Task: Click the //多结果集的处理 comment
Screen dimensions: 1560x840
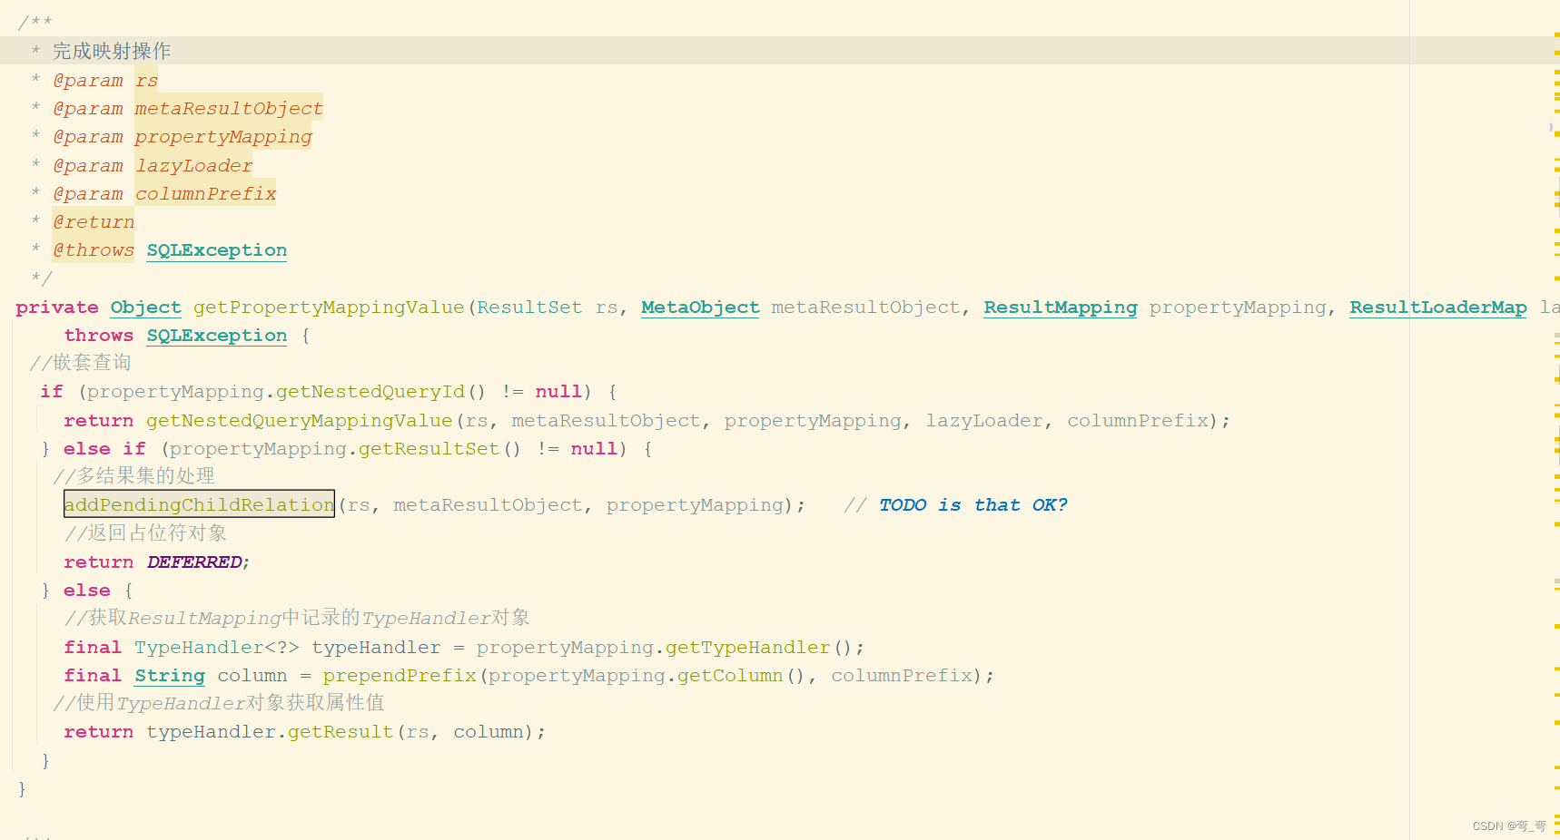Action: tap(133, 476)
